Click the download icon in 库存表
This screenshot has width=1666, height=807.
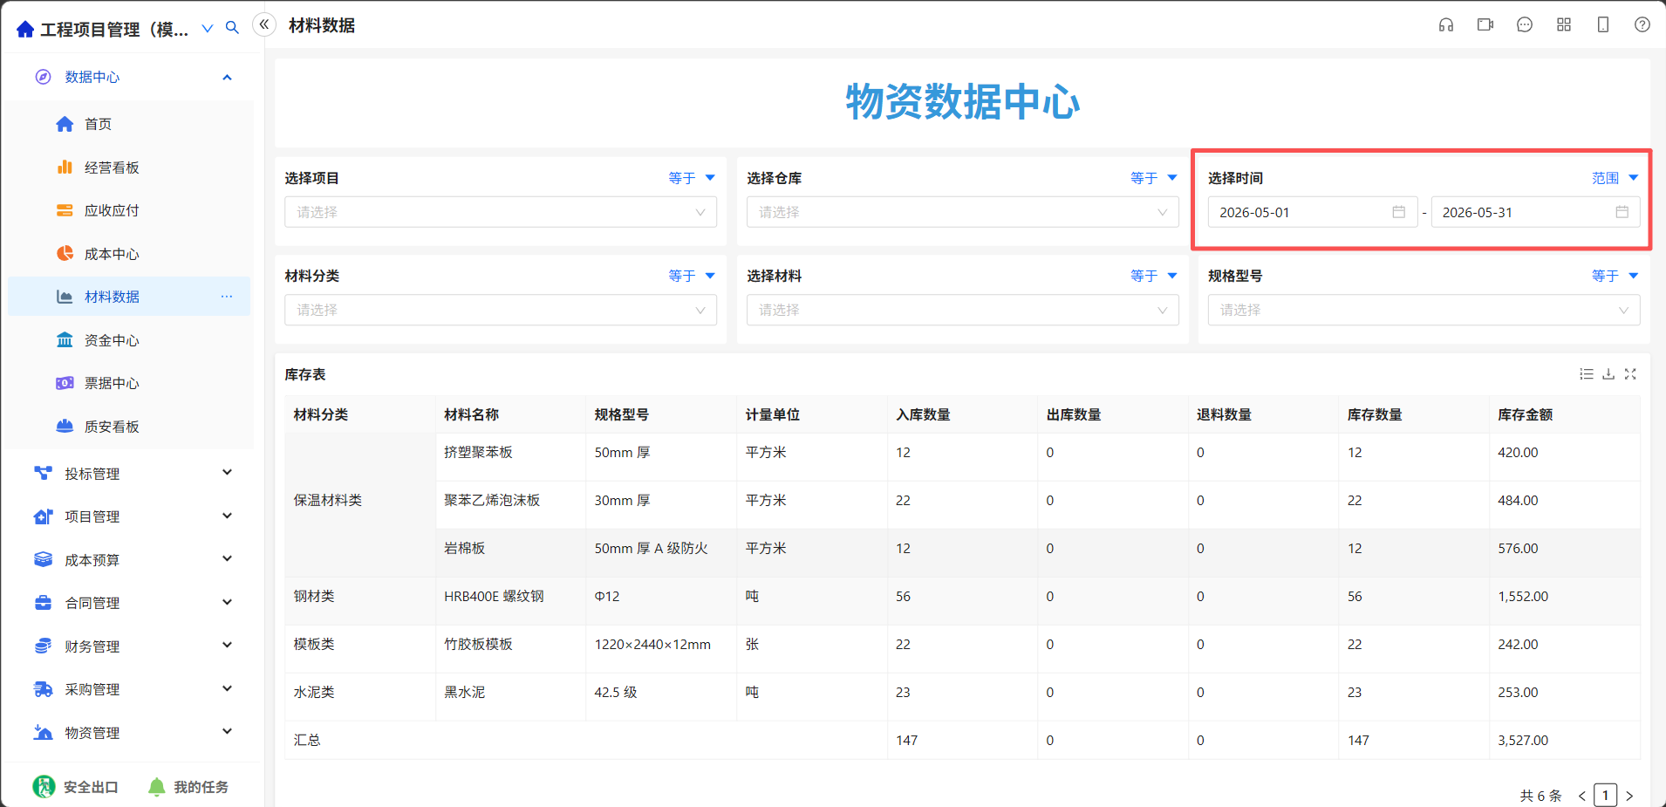[x=1608, y=374]
